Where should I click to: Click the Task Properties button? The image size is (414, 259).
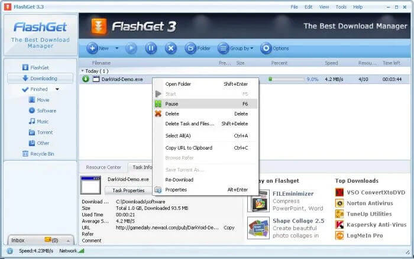point(128,190)
